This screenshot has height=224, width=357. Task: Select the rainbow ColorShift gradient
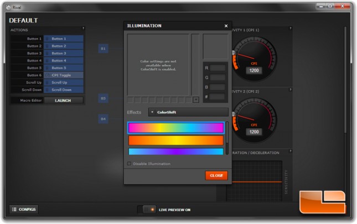coord(176,128)
